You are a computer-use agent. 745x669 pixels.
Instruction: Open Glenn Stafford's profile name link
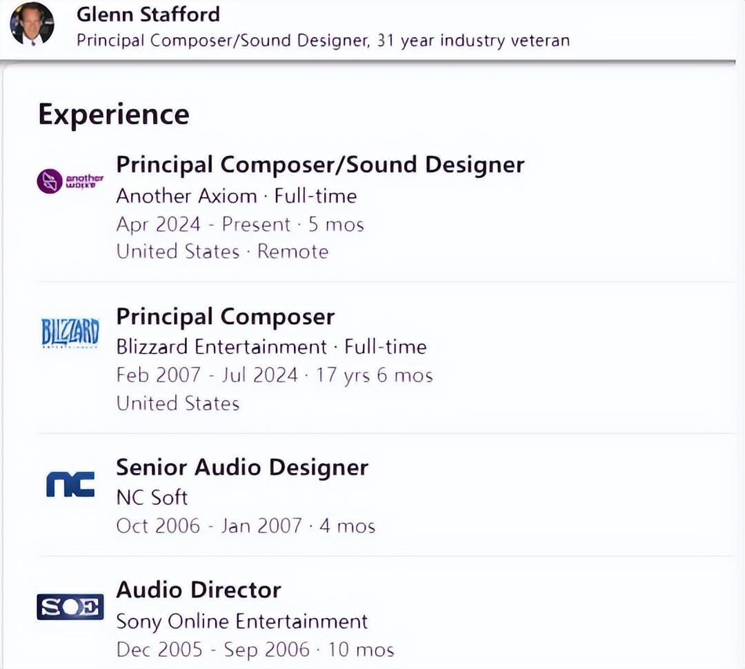tap(148, 14)
